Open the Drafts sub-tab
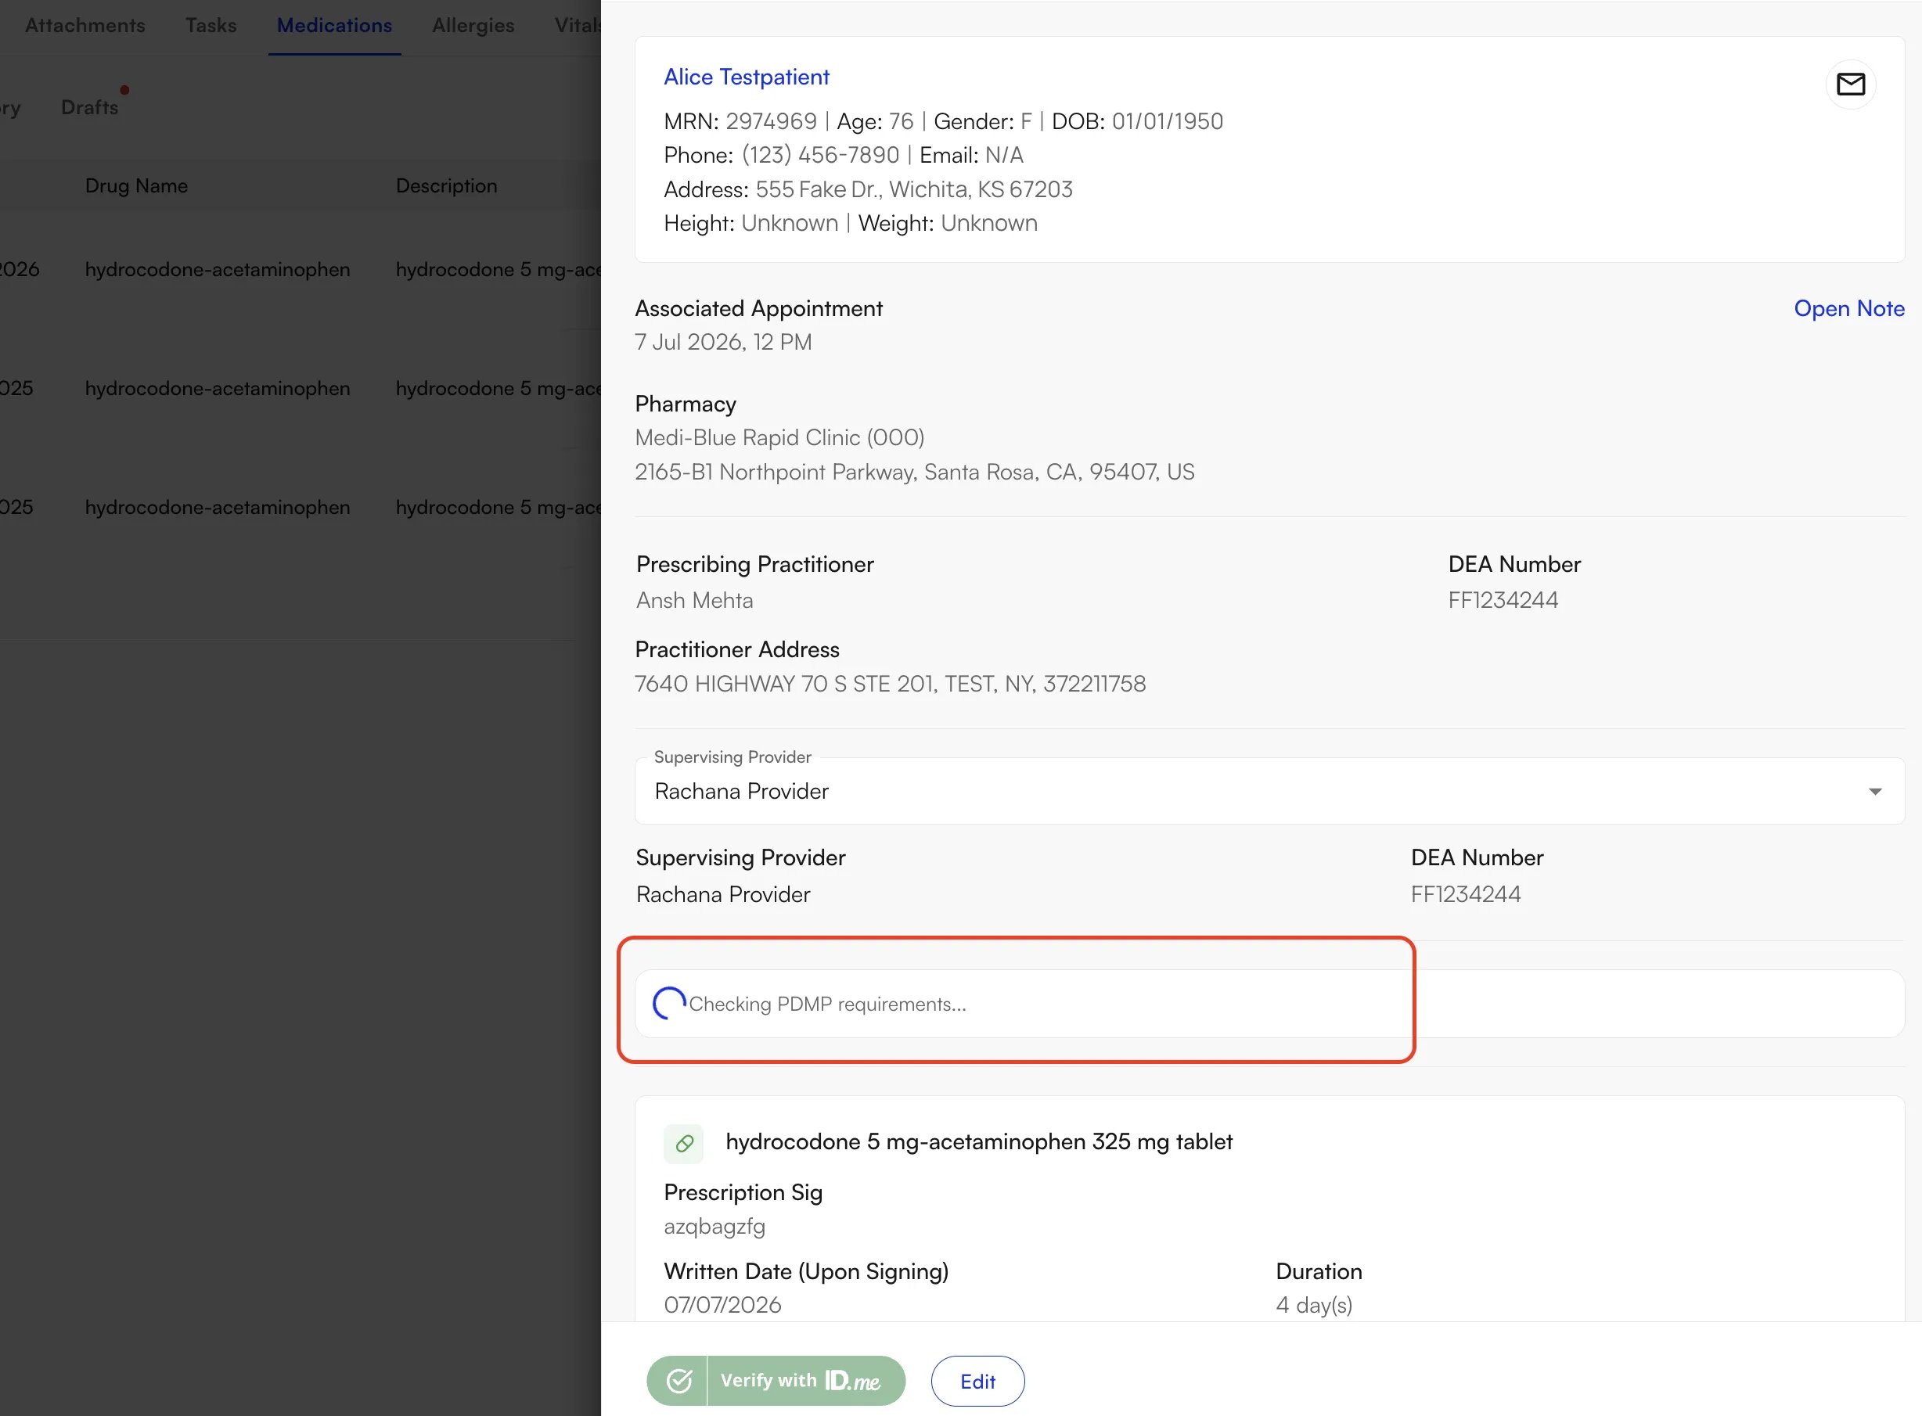Screen dimensions: 1922x1416 click(x=90, y=107)
